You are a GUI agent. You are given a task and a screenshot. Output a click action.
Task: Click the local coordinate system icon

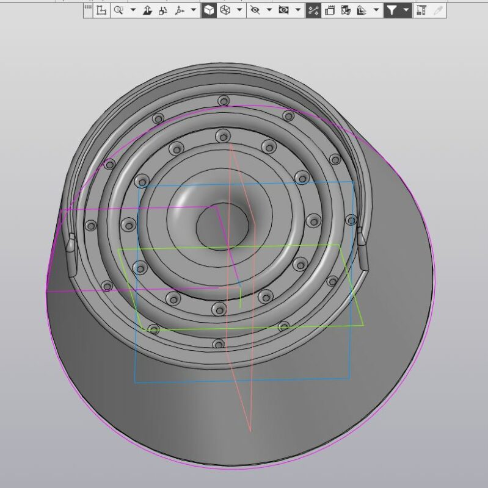[101, 10]
